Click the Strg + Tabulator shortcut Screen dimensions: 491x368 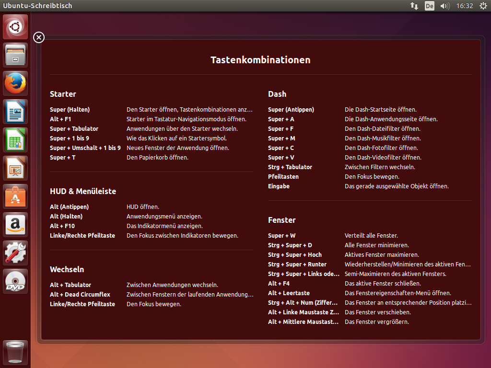[290, 167]
